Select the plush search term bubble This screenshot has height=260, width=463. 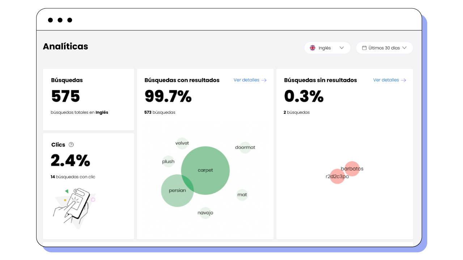coord(168,161)
